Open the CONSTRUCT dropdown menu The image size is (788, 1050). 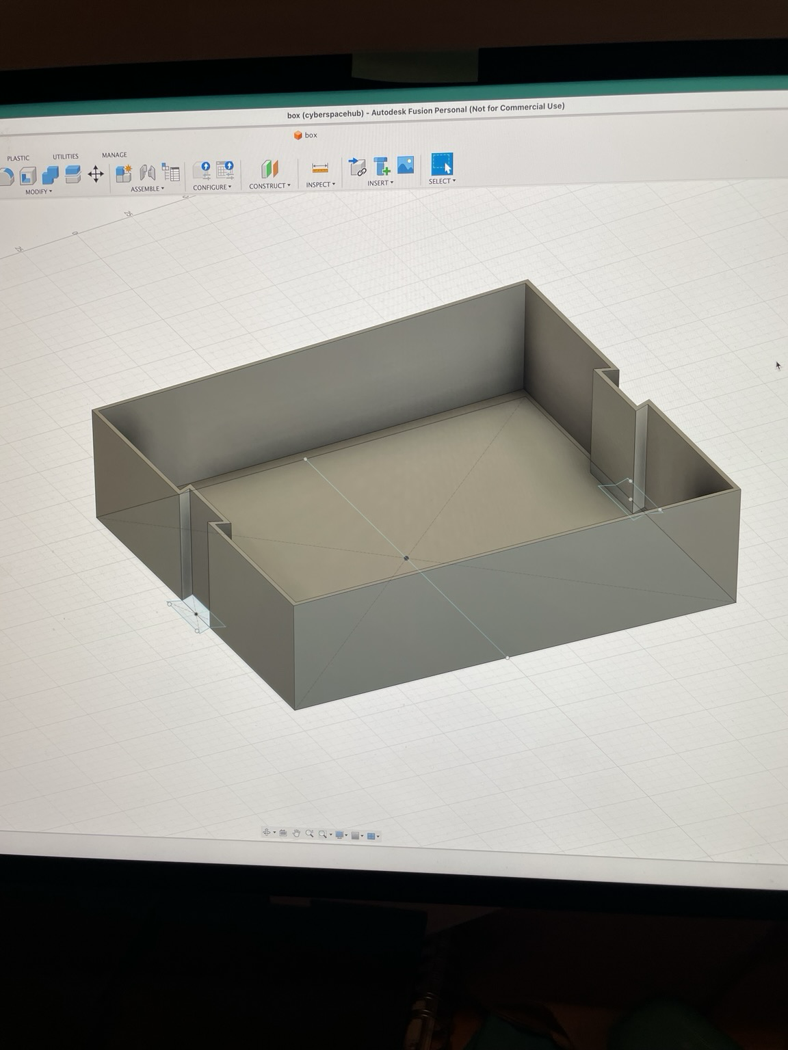(x=270, y=186)
